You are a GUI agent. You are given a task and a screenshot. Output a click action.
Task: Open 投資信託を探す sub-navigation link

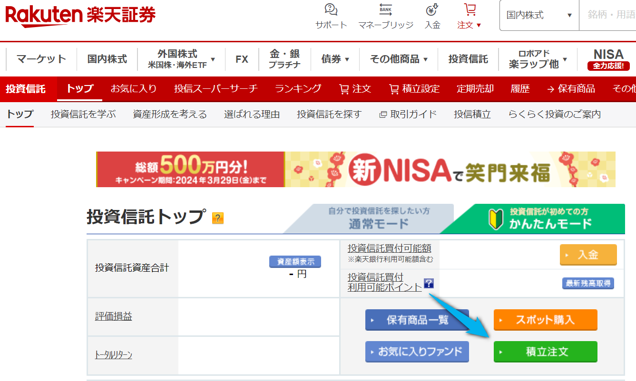(329, 114)
